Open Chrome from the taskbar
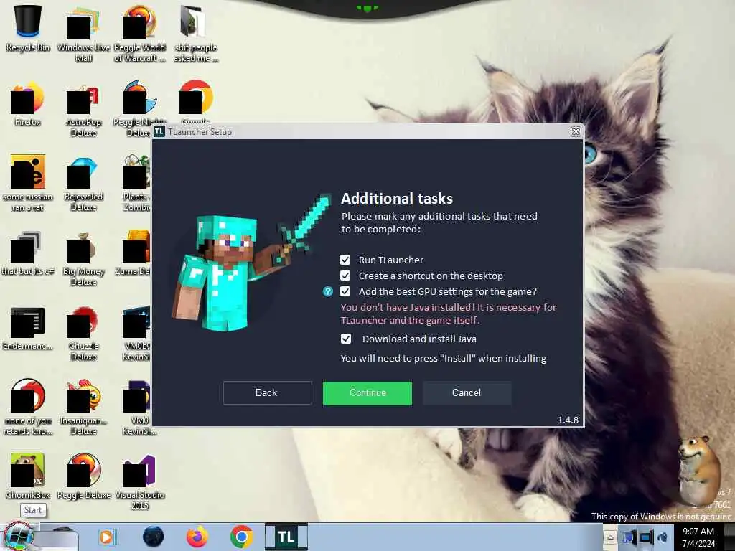 point(241,537)
